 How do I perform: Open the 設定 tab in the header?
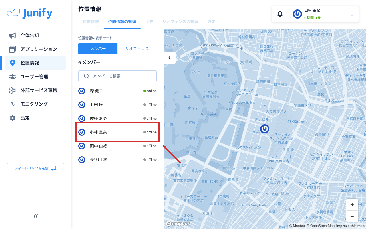pyautogui.click(x=211, y=22)
